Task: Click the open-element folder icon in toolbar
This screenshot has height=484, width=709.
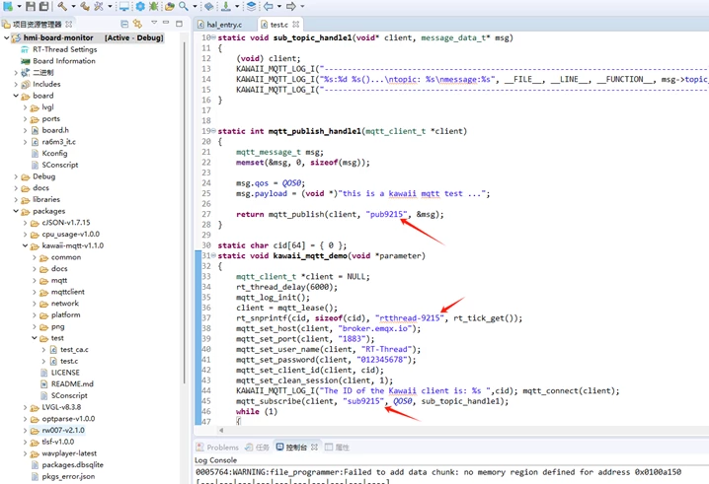Action: coord(170,6)
